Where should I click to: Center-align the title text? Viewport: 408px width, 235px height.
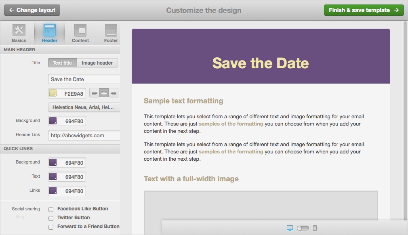coord(104,93)
